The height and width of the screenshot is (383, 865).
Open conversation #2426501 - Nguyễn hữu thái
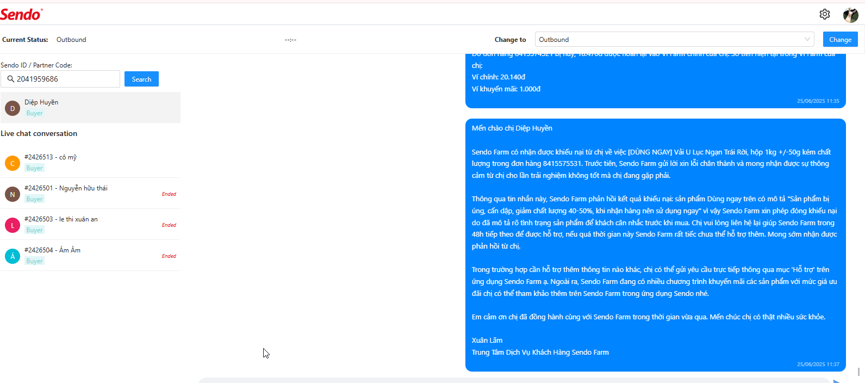(90, 194)
